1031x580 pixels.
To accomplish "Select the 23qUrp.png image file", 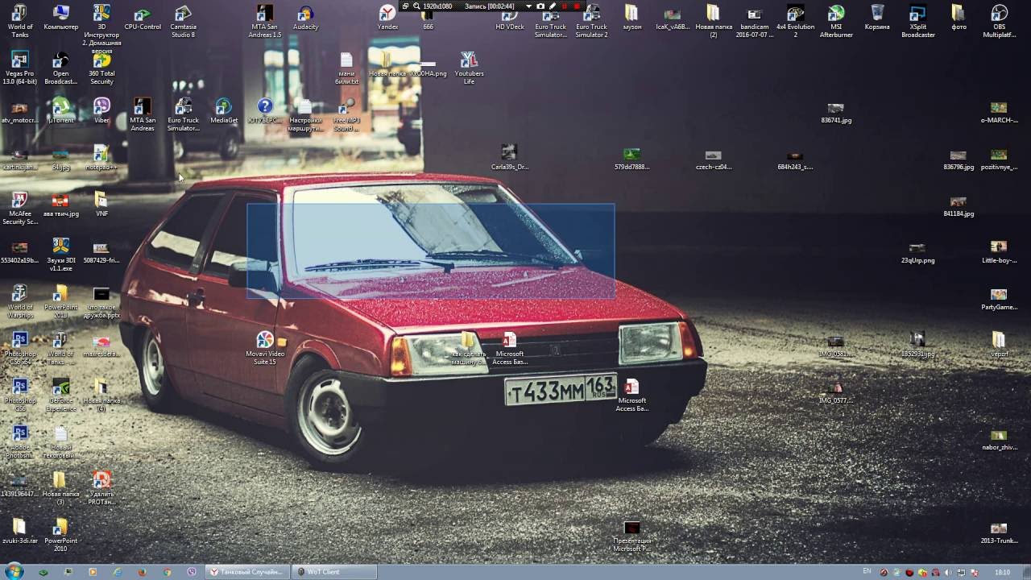I will (917, 253).
